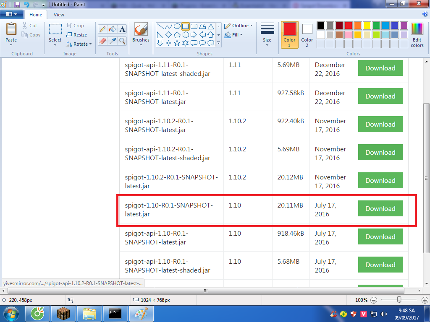430x322 pixels.
Task: Open the Command Prompt taskbar icon
Action: (x=115, y=314)
